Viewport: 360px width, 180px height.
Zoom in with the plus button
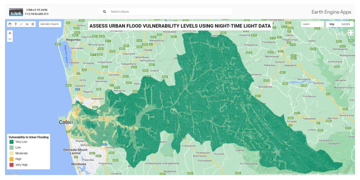click(10, 33)
